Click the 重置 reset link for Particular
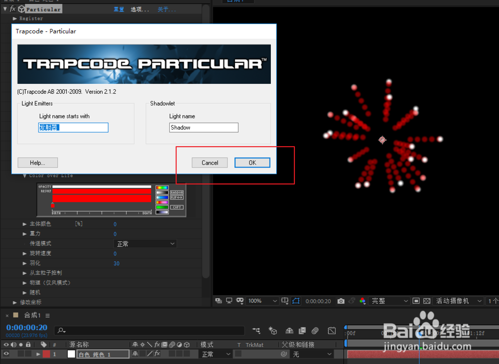Image resolution: width=499 pixels, height=364 pixels. [x=119, y=9]
